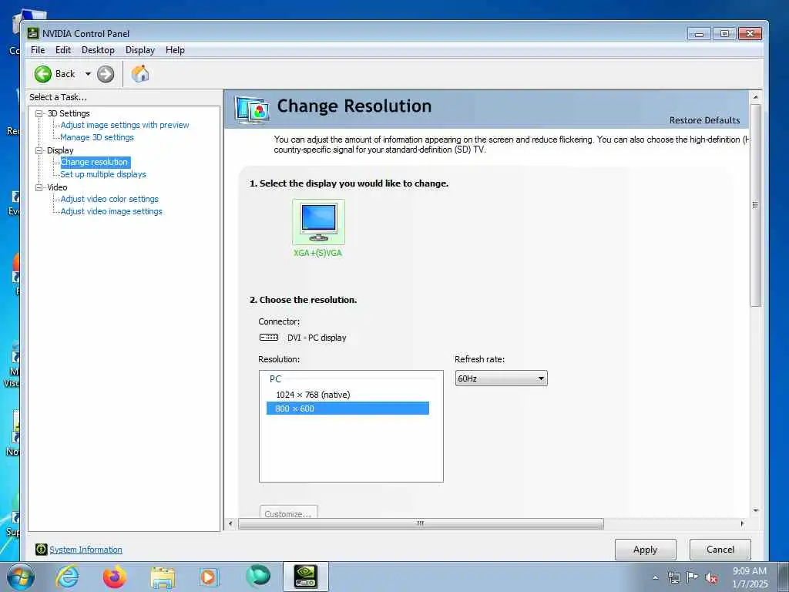Open Adjust video image settings
Viewport: 789px width, 592px height.
point(111,211)
